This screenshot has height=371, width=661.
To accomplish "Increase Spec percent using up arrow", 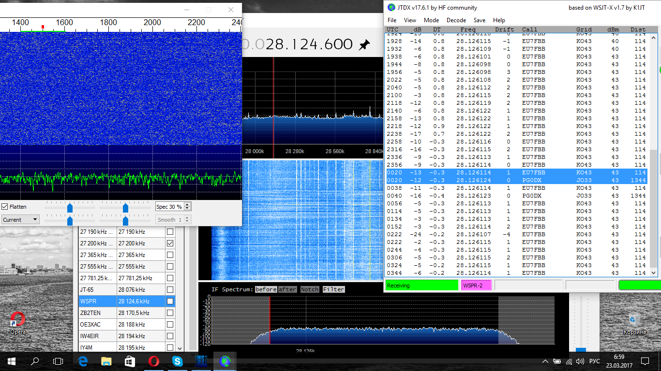I will coord(188,205).
